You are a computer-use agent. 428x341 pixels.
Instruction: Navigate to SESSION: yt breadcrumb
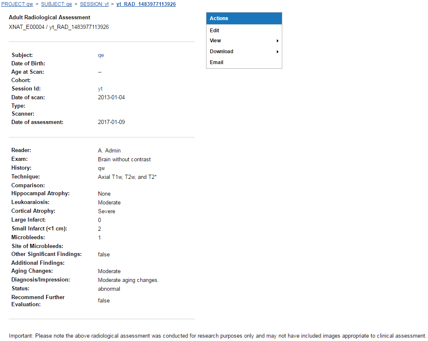click(94, 4)
